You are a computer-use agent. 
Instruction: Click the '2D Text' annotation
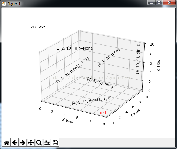pos(38,27)
